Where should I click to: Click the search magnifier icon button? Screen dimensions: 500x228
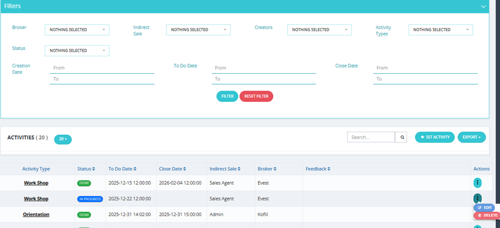click(x=401, y=137)
